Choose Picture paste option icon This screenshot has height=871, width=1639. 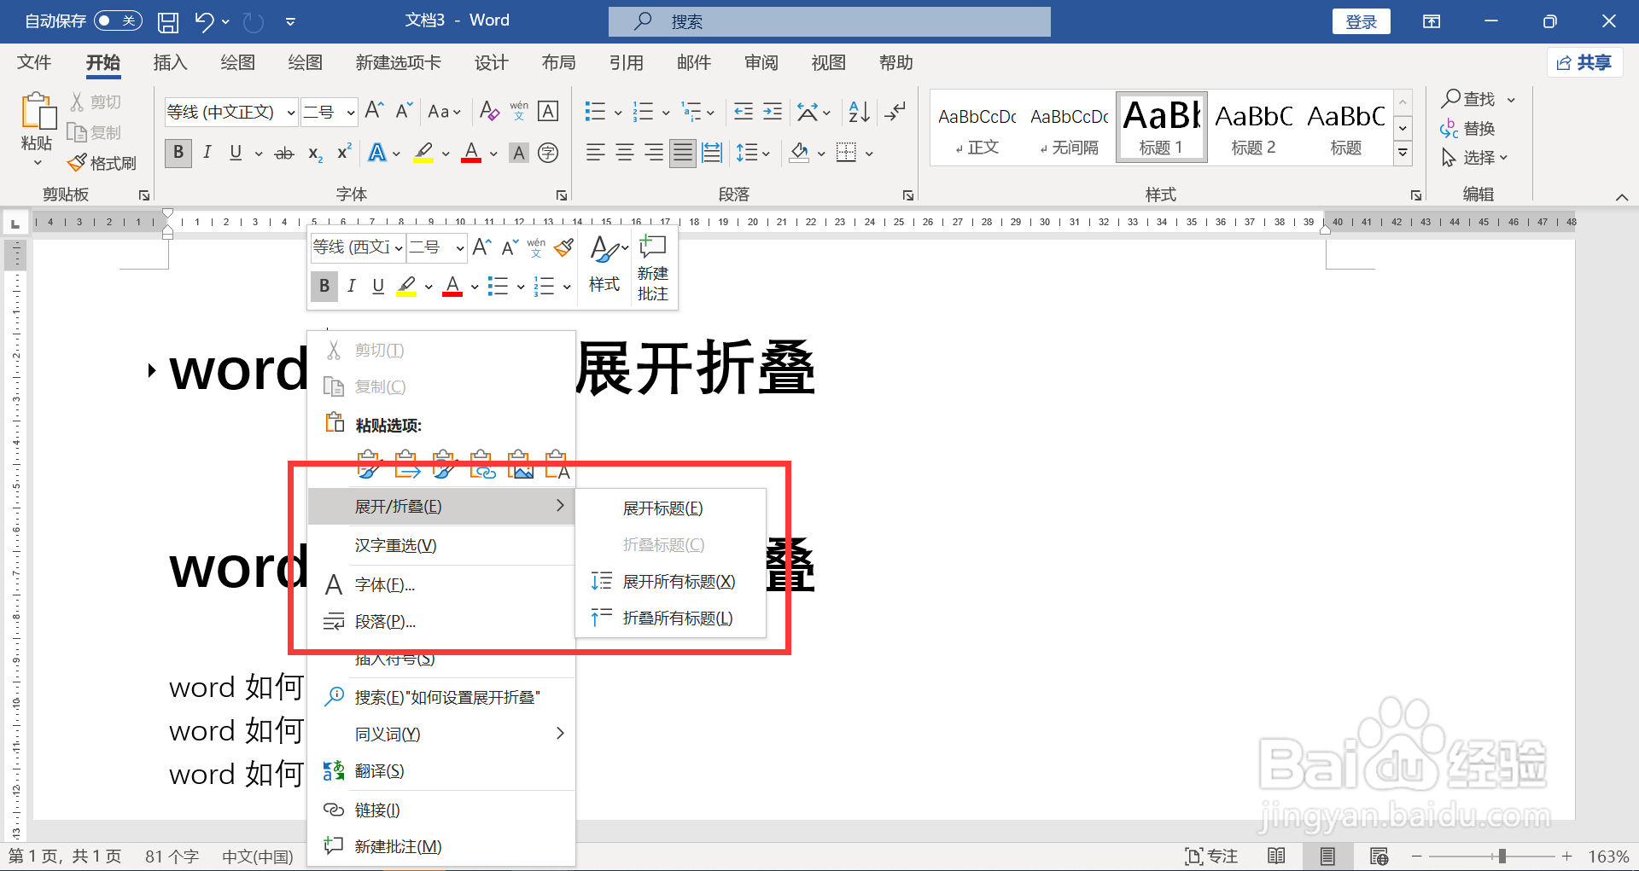pyautogui.click(x=519, y=464)
